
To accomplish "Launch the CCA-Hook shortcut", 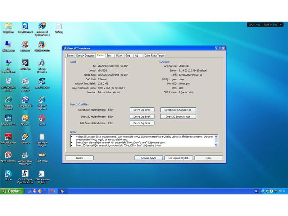I will (x=42, y=157).
